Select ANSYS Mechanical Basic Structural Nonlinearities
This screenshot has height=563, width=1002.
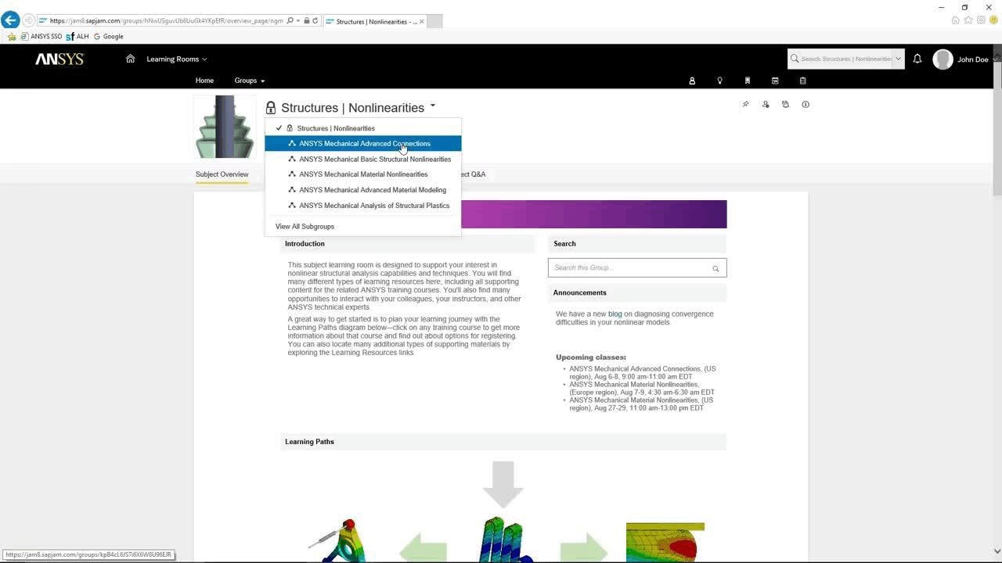(x=363, y=159)
